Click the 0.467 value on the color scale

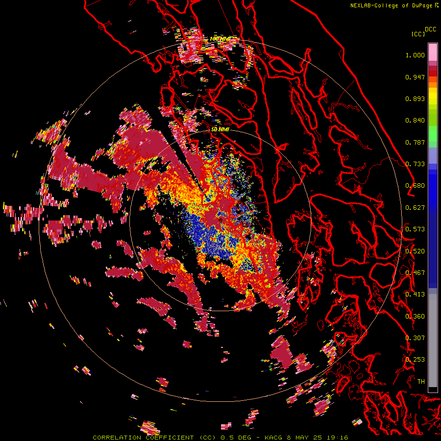pos(415,273)
